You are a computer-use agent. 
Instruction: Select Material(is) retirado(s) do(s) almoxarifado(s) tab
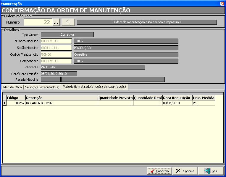point(94,87)
